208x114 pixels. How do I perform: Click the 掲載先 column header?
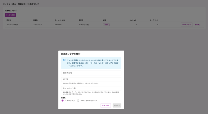point(35,20)
